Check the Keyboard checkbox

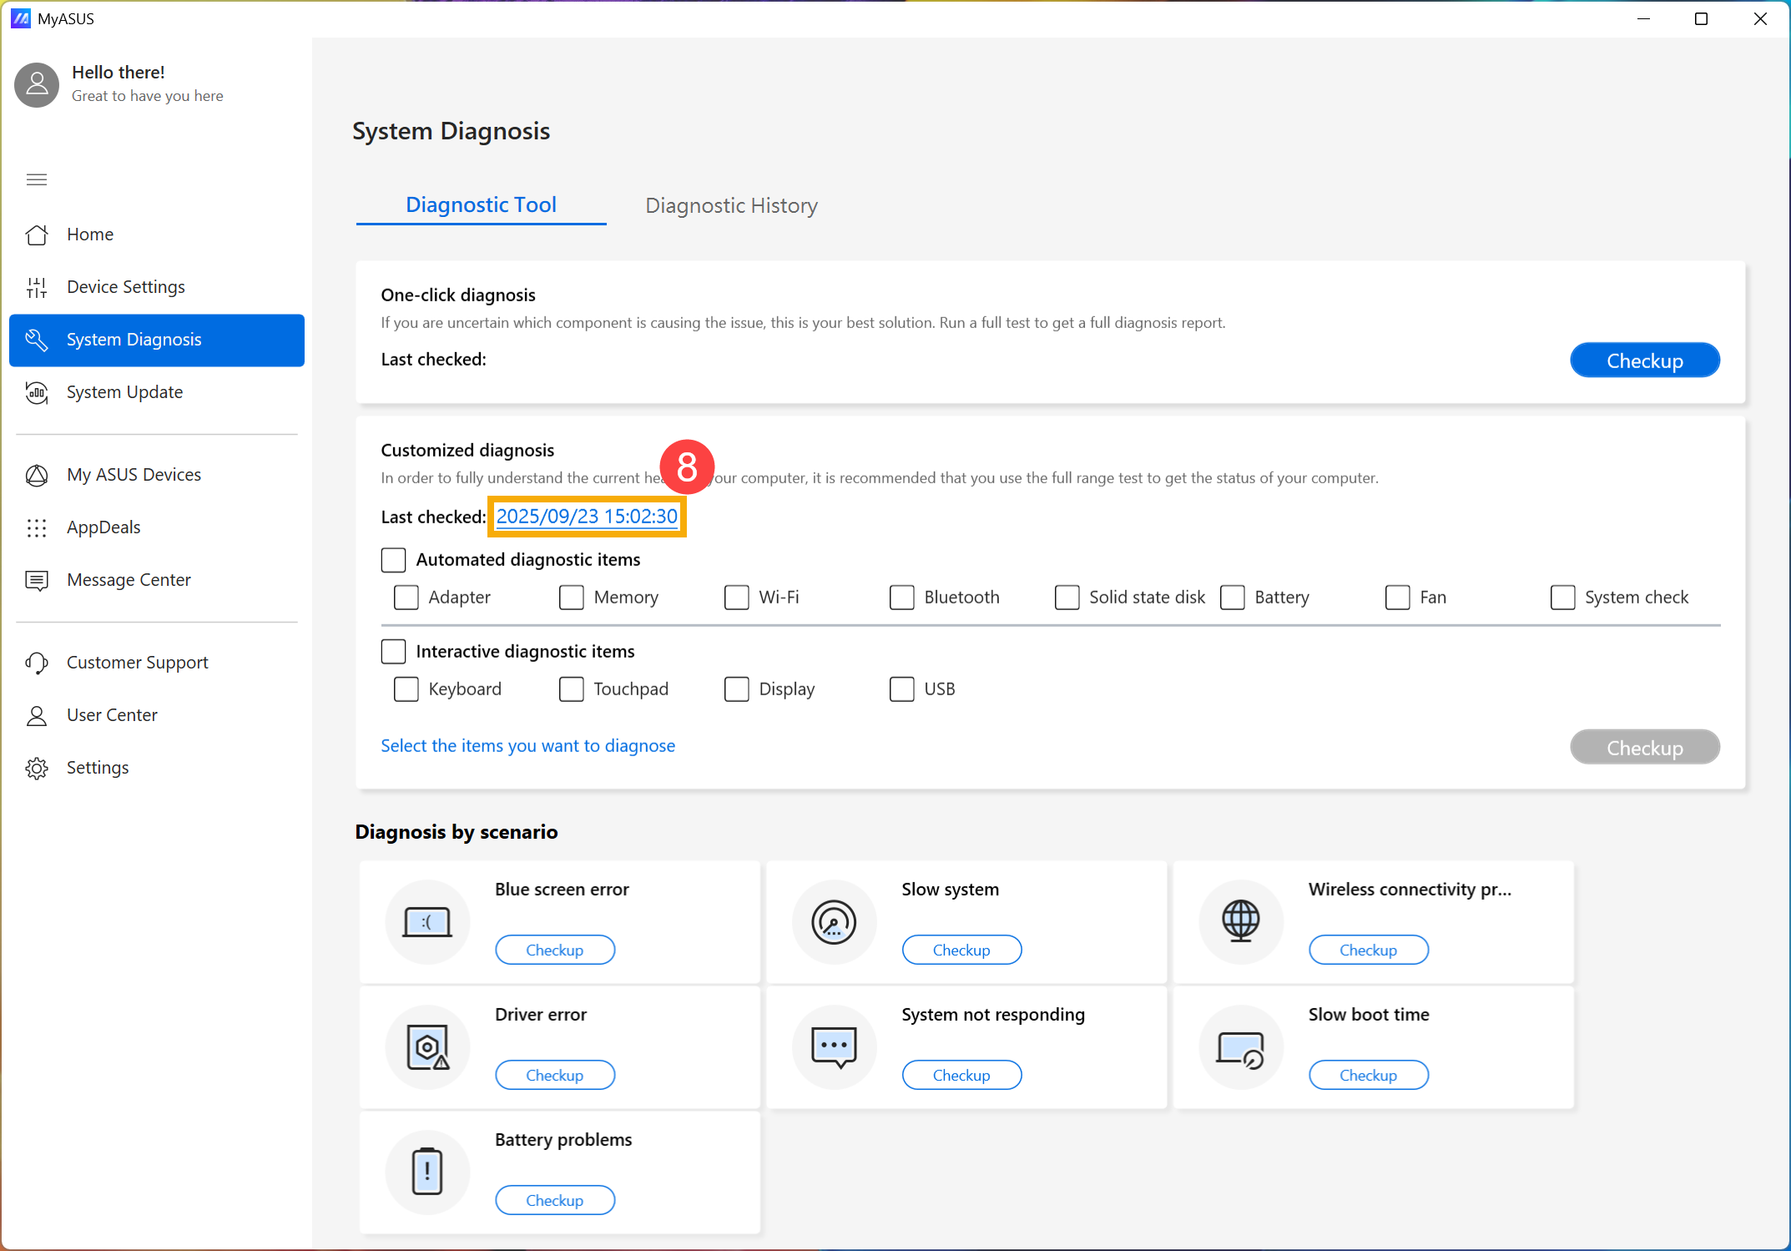[x=406, y=689]
